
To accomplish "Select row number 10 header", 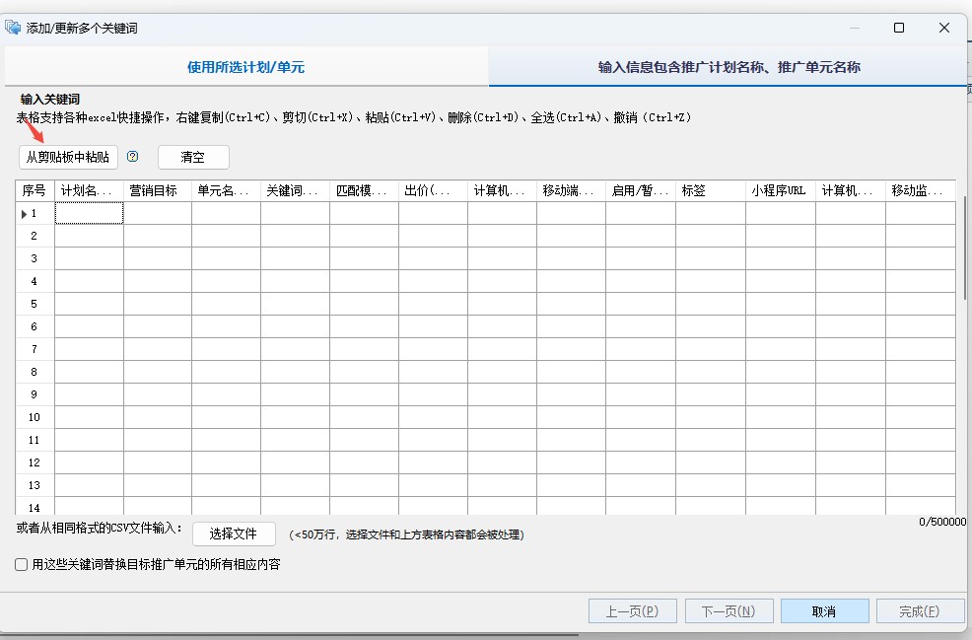I will (35, 417).
